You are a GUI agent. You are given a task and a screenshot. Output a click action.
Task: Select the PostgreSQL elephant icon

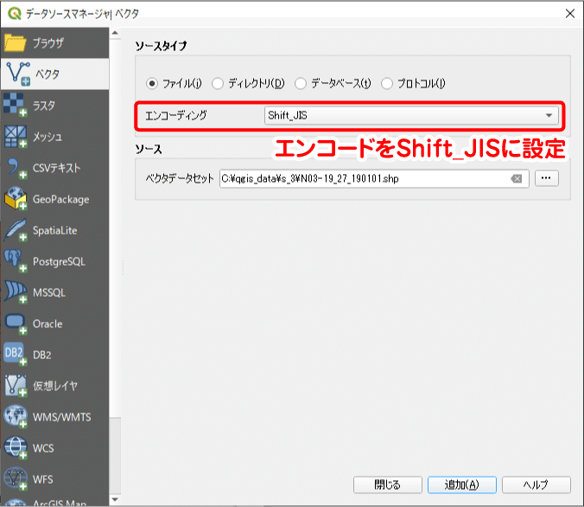click(16, 261)
